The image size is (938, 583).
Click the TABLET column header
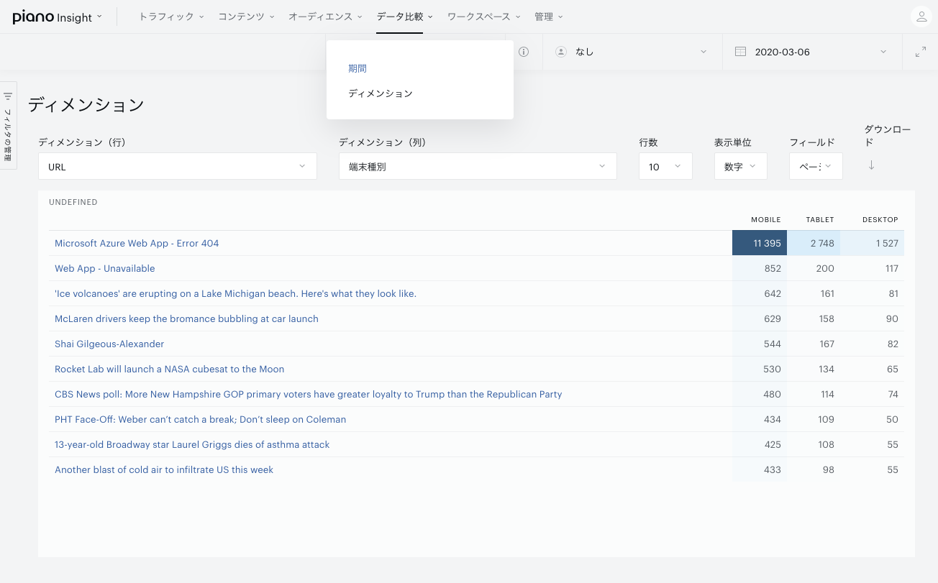point(820,220)
